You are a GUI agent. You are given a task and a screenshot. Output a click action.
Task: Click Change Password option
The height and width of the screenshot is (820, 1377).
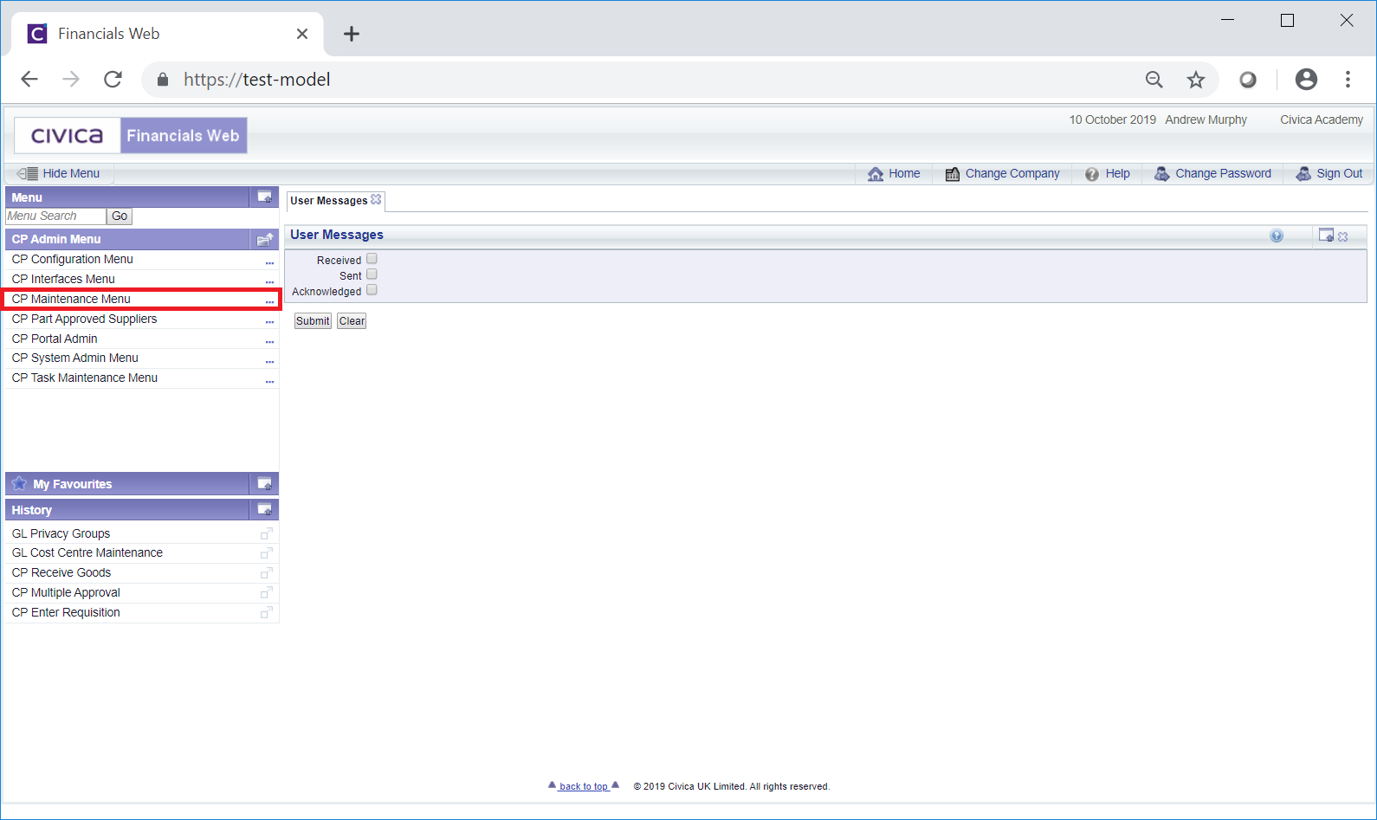(x=1212, y=173)
